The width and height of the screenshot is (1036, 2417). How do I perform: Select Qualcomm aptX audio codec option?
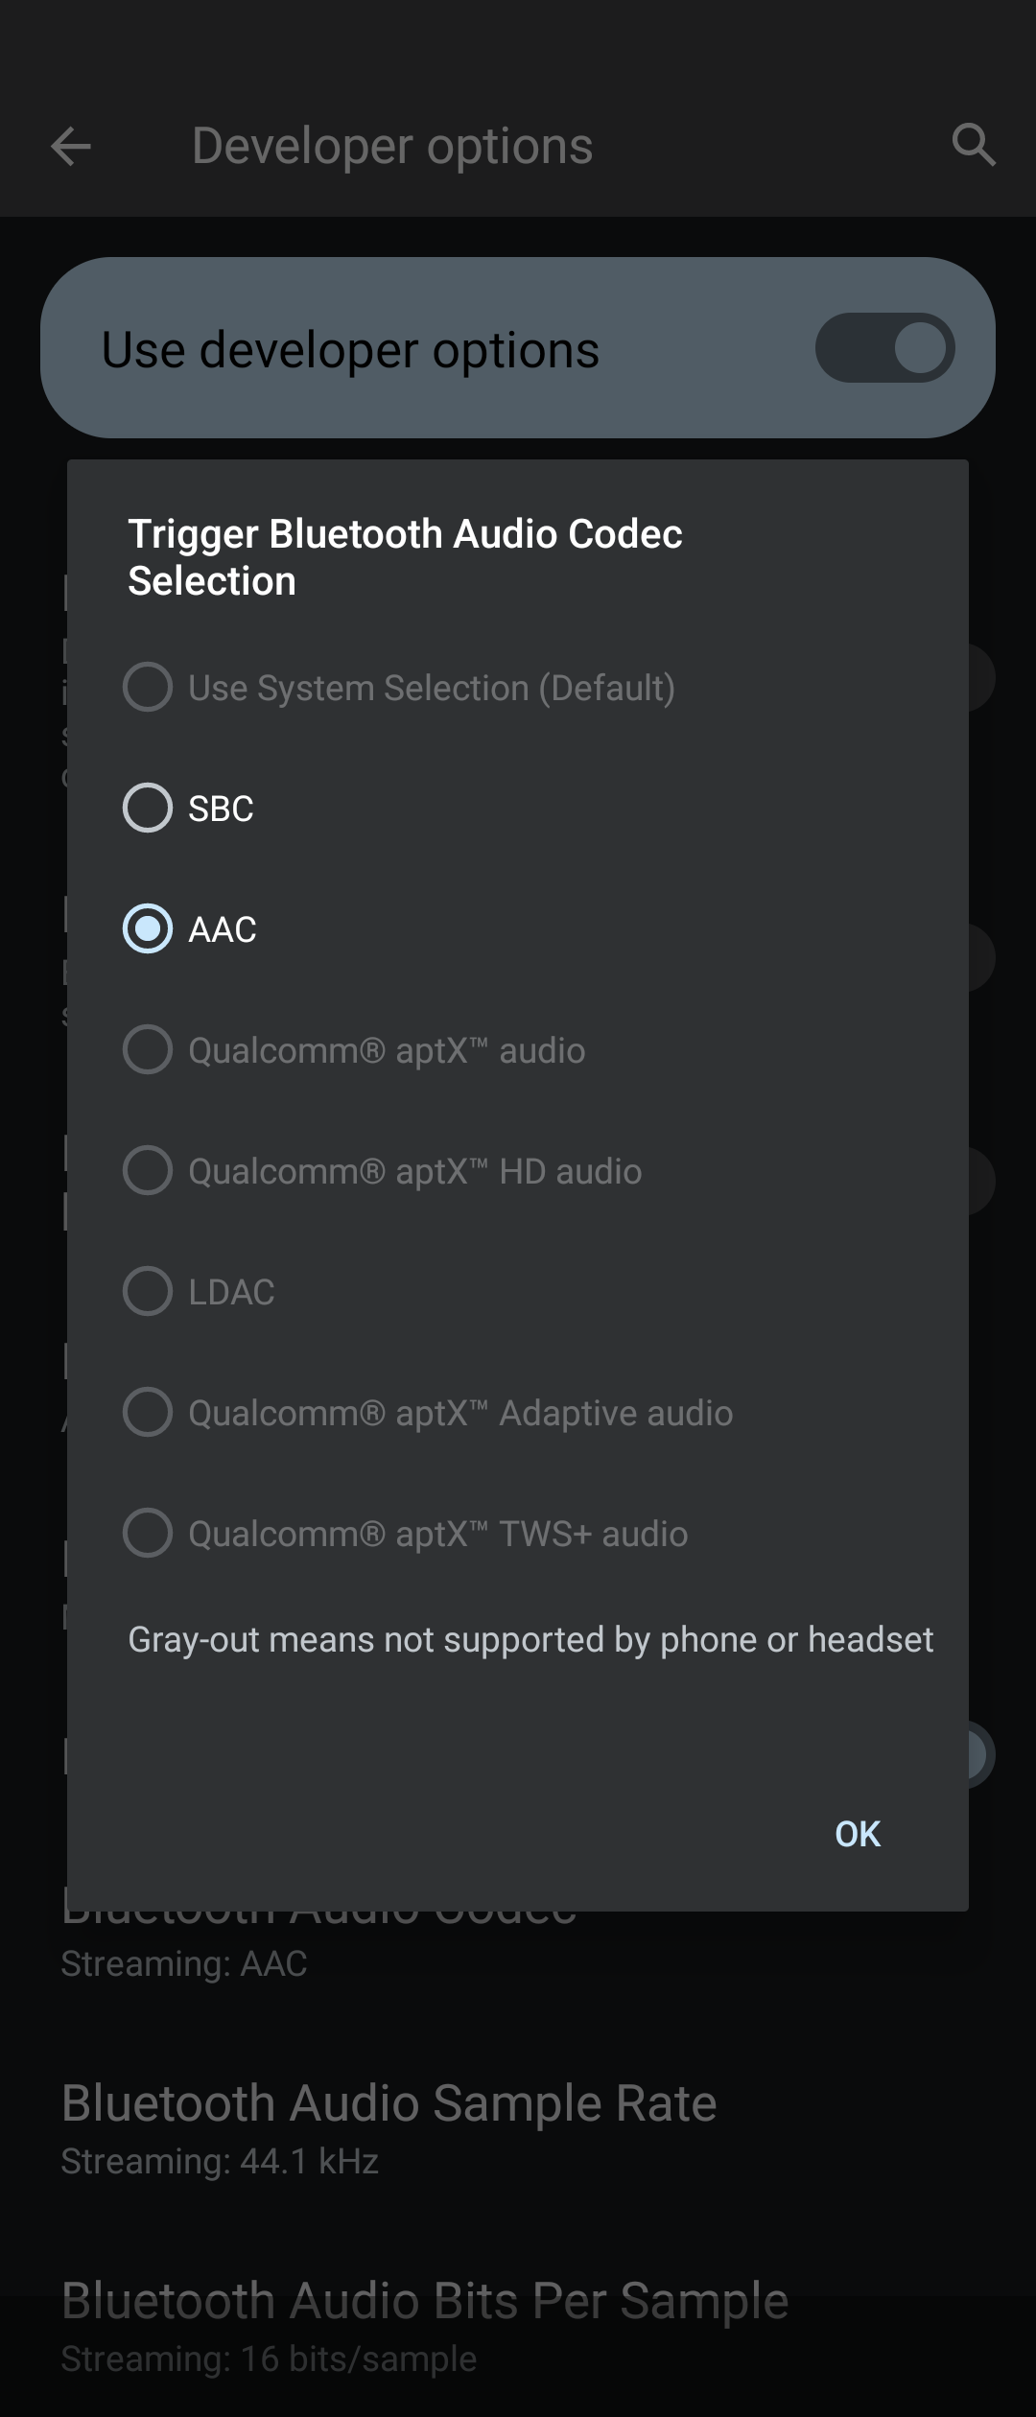click(x=354, y=1049)
